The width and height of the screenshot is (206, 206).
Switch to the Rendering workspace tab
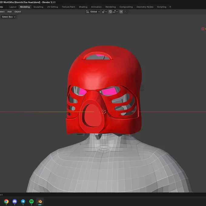coord(111,7)
